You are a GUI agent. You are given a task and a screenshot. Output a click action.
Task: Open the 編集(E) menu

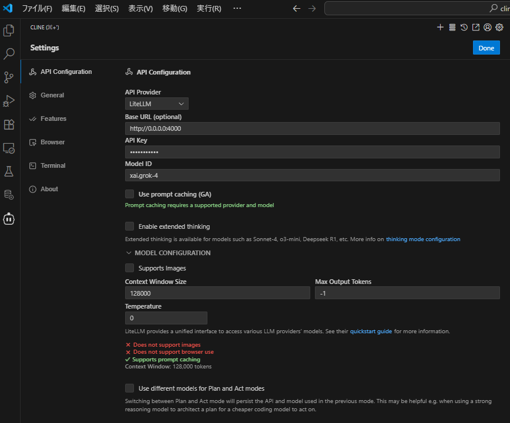click(73, 8)
